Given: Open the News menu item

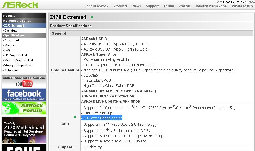Looking at the screenshot, I should click(136, 6).
